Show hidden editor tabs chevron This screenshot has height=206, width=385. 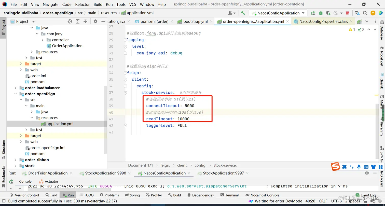pyautogui.click(x=367, y=22)
